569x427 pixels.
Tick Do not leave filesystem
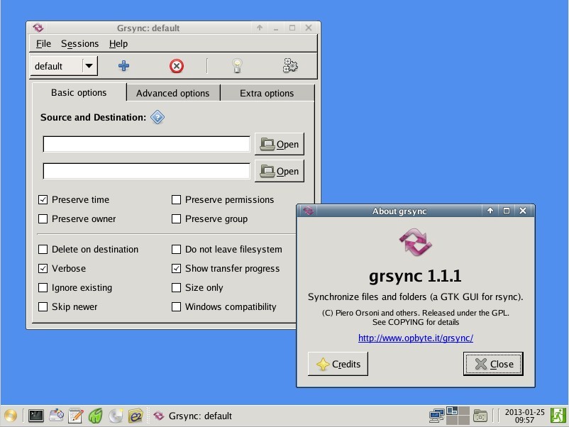coord(177,249)
